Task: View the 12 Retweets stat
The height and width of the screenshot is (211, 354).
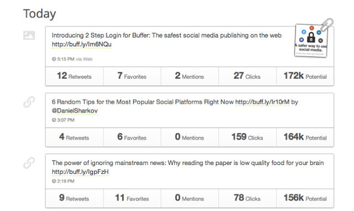Action: 75,76
